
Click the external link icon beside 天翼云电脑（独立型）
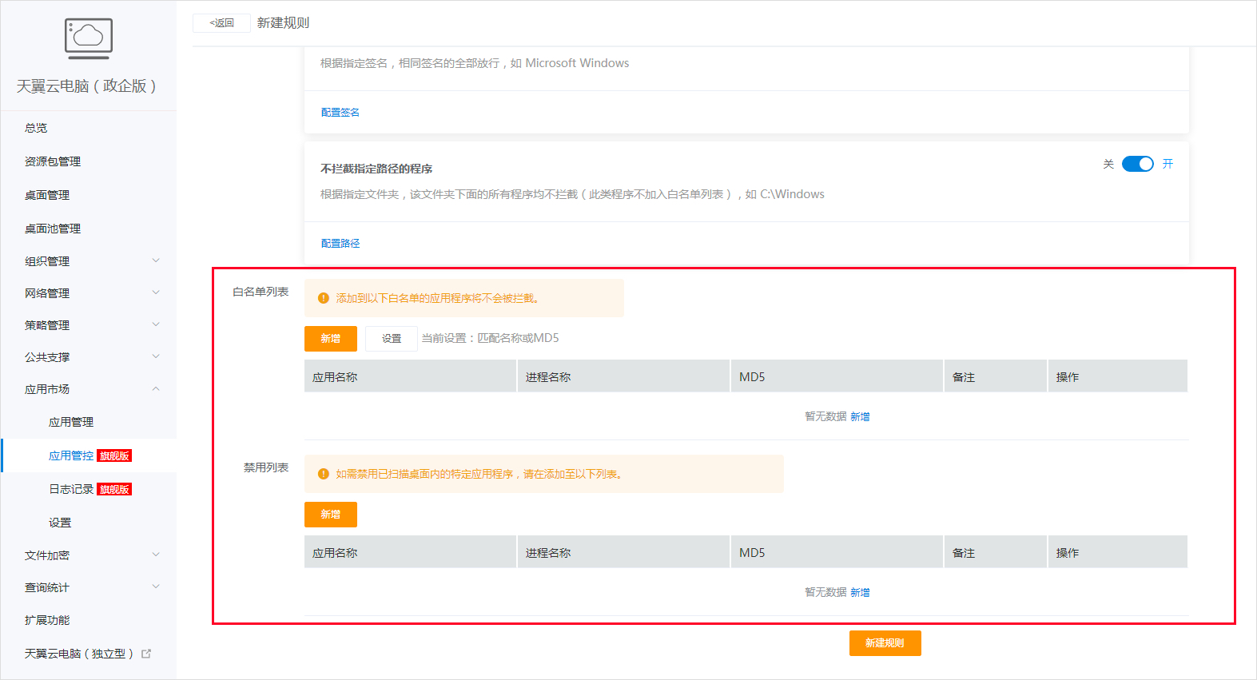point(146,654)
